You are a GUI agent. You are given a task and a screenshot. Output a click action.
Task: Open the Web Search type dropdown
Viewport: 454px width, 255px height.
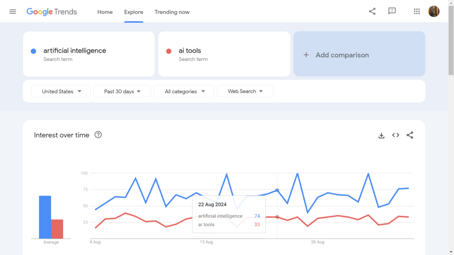[245, 91]
